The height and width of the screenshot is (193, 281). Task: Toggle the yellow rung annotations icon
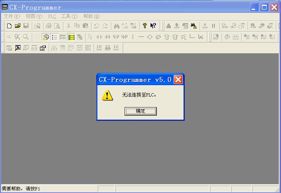click(71, 37)
